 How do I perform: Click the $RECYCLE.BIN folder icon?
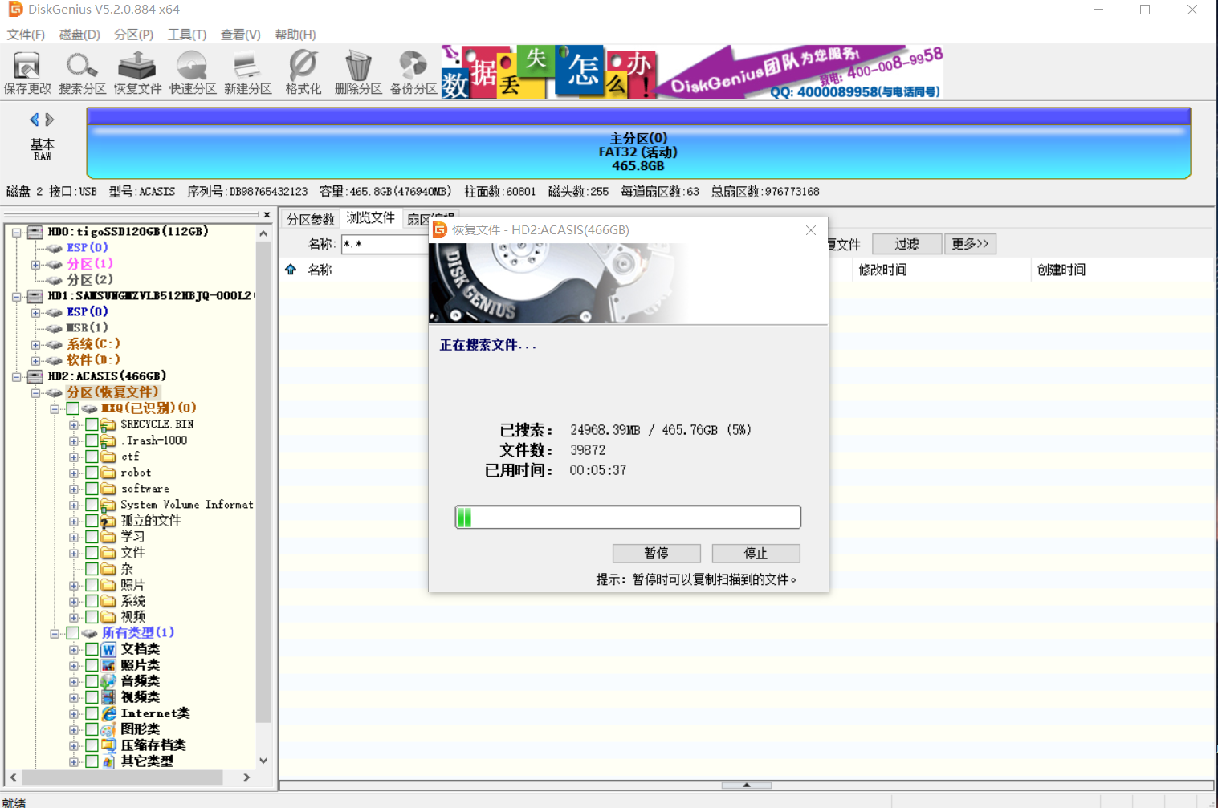click(x=108, y=424)
